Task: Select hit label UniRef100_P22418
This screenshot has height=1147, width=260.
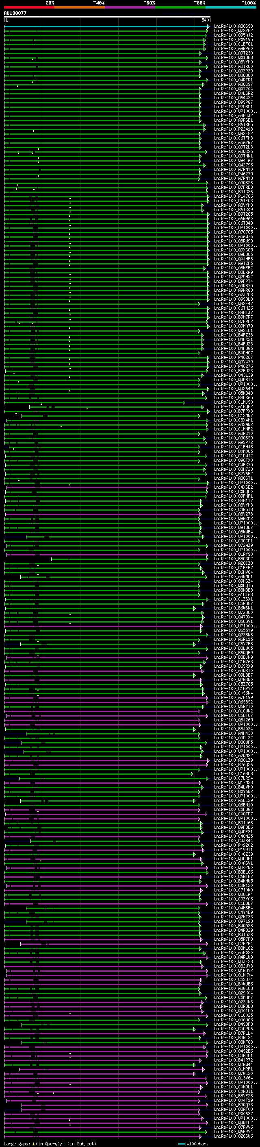Action: (x=233, y=129)
